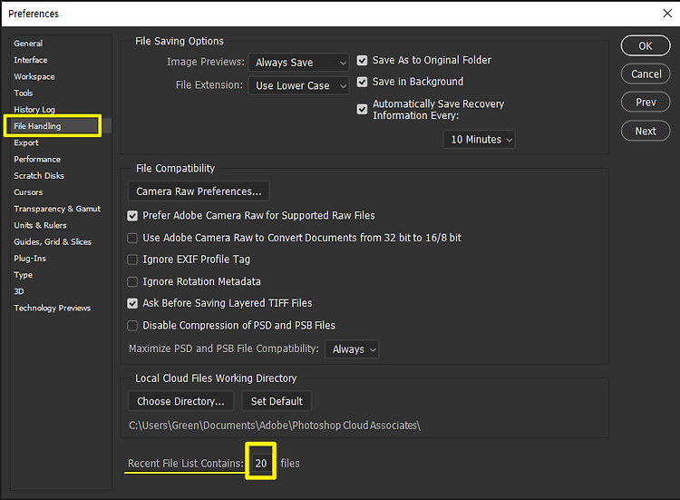Open the Technology Previews category
The image size is (680, 500).
(x=53, y=309)
